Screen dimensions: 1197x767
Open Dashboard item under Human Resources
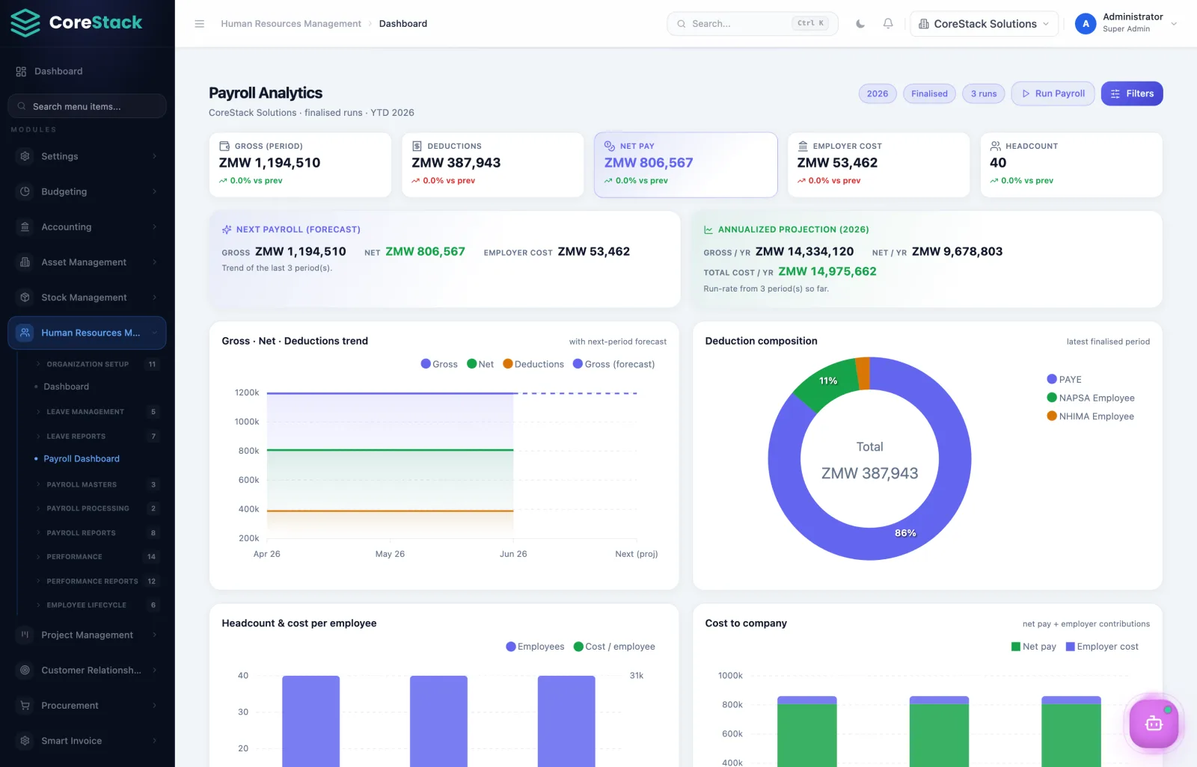click(x=67, y=386)
